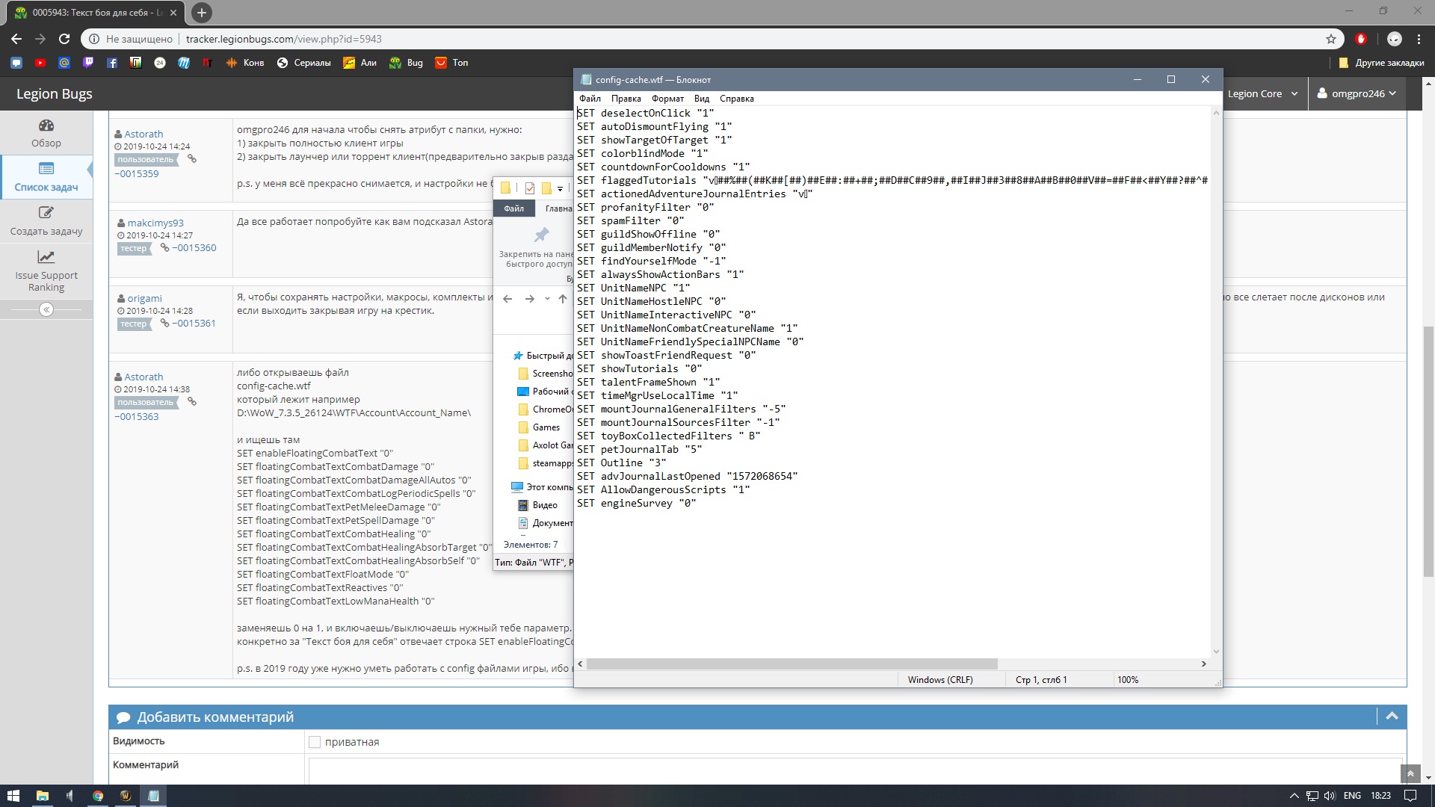Expand the Legion Core project dropdown
Viewport: 1435px width, 807px height.
1262,93
